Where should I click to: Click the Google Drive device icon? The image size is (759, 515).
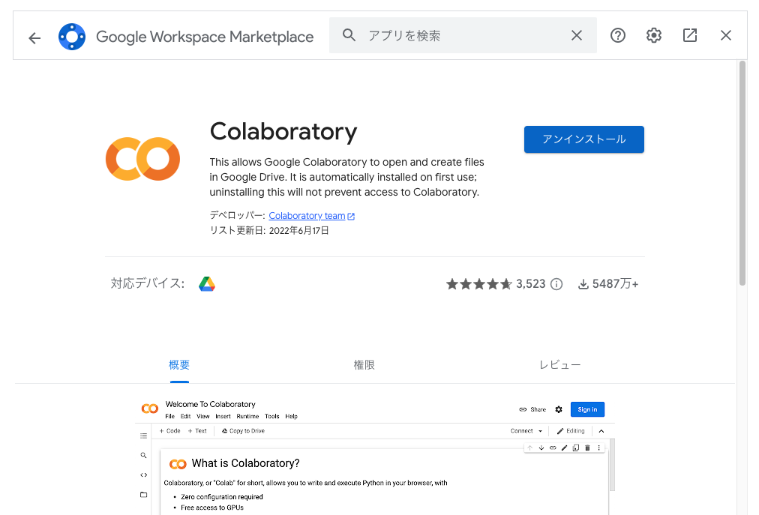click(x=207, y=283)
